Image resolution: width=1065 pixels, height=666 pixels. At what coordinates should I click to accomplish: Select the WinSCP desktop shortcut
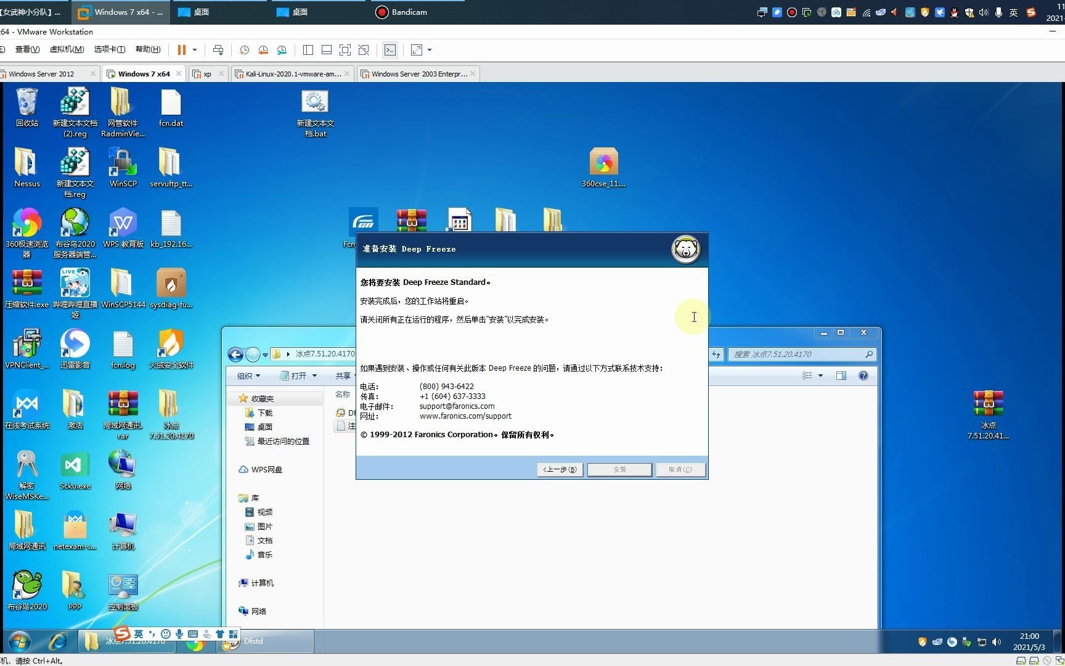tap(123, 167)
